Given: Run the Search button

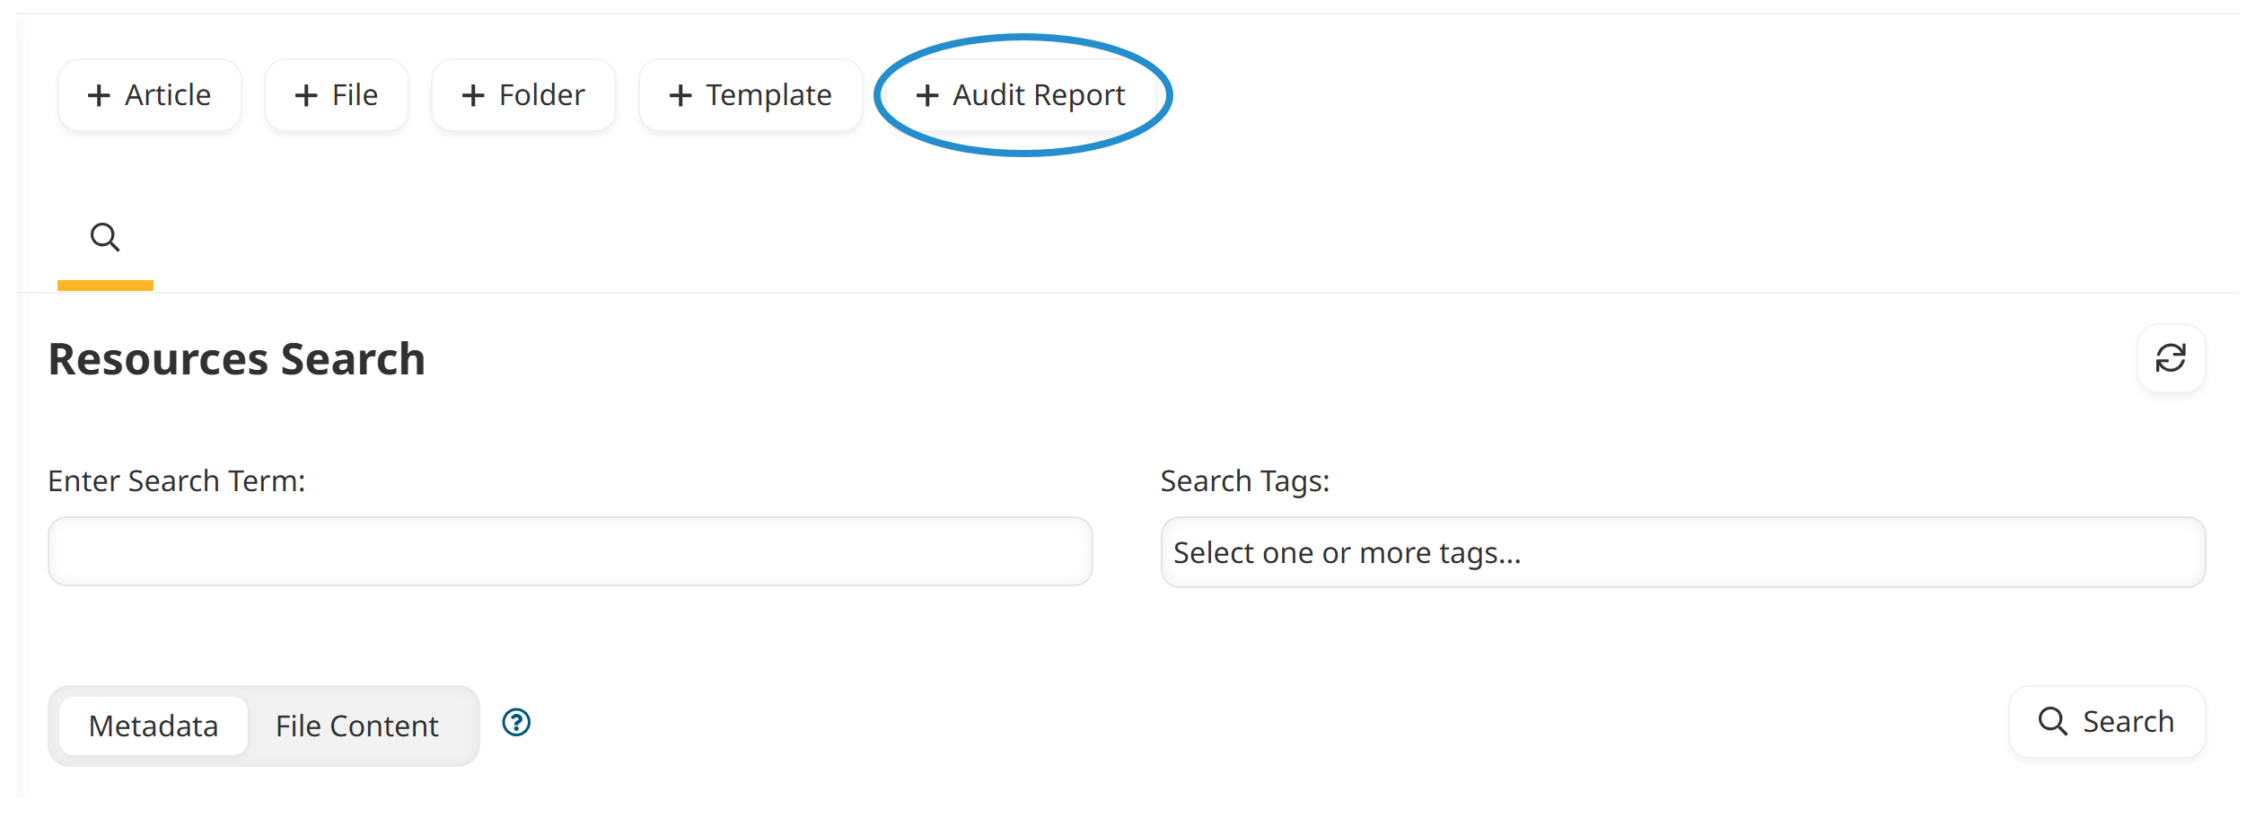Looking at the screenshot, I should (2106, 722).
